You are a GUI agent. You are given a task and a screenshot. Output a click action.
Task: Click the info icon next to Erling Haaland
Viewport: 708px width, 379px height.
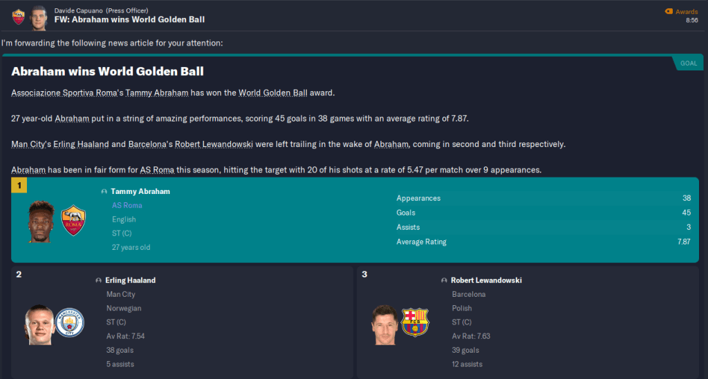click(98, 280)
